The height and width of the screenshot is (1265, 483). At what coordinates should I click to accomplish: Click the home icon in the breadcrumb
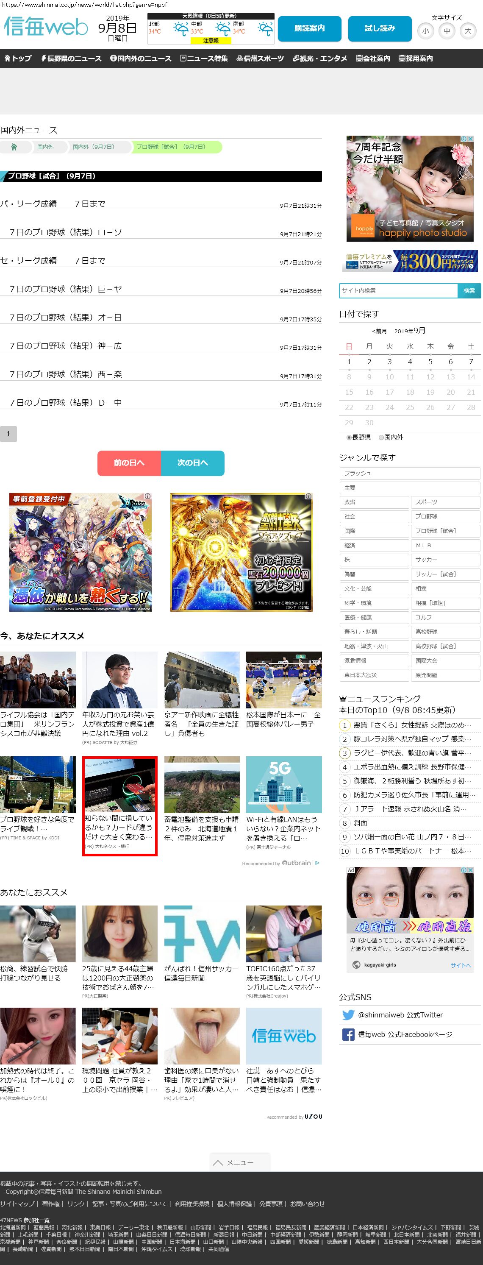point(14,147)
